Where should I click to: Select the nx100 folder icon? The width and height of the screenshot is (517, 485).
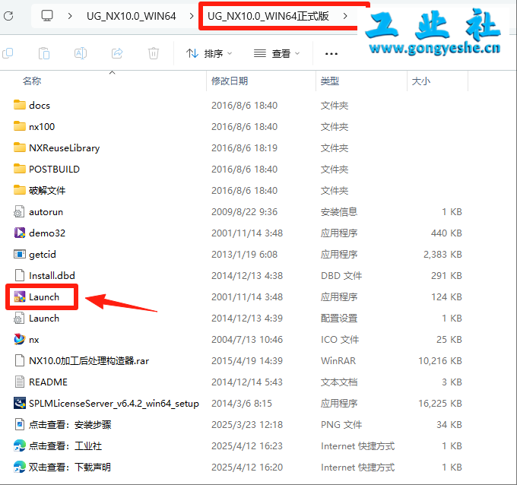pos(20,126)
